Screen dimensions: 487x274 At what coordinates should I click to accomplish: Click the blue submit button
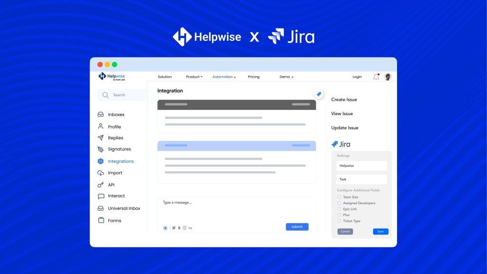tap(297, 227)
